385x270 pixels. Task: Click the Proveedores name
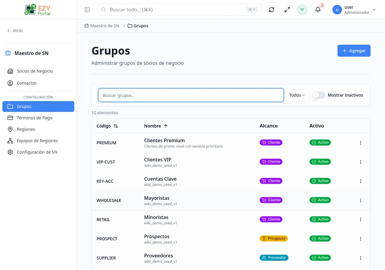(159, 256)
